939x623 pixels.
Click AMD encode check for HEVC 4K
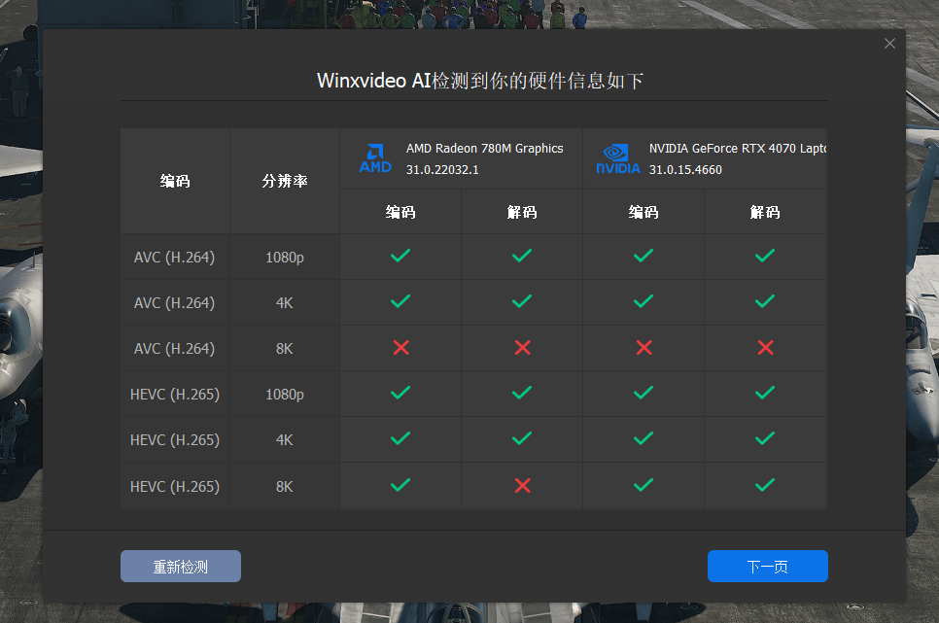[400, 438]
